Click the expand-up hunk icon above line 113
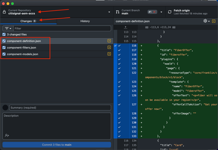This screenshot has width=218, height=150. point(125,27)
